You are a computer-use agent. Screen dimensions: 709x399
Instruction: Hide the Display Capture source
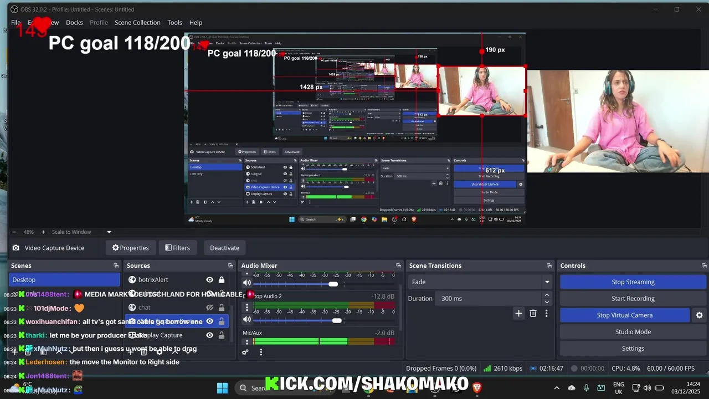[209, 335]
